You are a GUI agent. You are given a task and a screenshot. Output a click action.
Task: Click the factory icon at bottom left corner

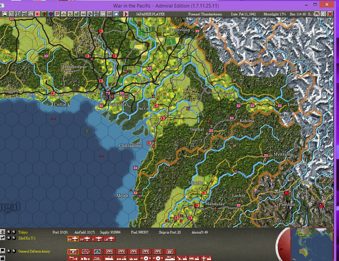[3, 258]
